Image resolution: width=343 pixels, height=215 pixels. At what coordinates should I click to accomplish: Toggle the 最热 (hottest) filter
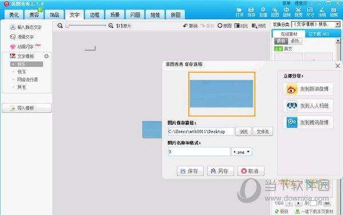click(295, 40)
